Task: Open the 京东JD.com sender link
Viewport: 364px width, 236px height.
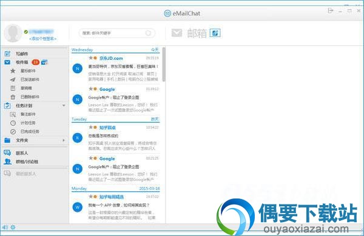Action: point(111,58)
